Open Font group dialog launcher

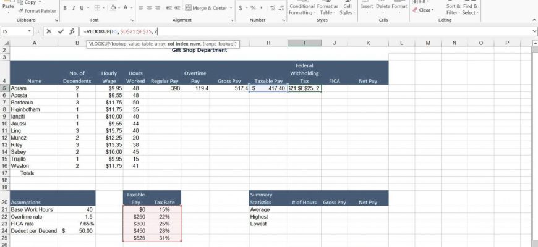[132, 20]
